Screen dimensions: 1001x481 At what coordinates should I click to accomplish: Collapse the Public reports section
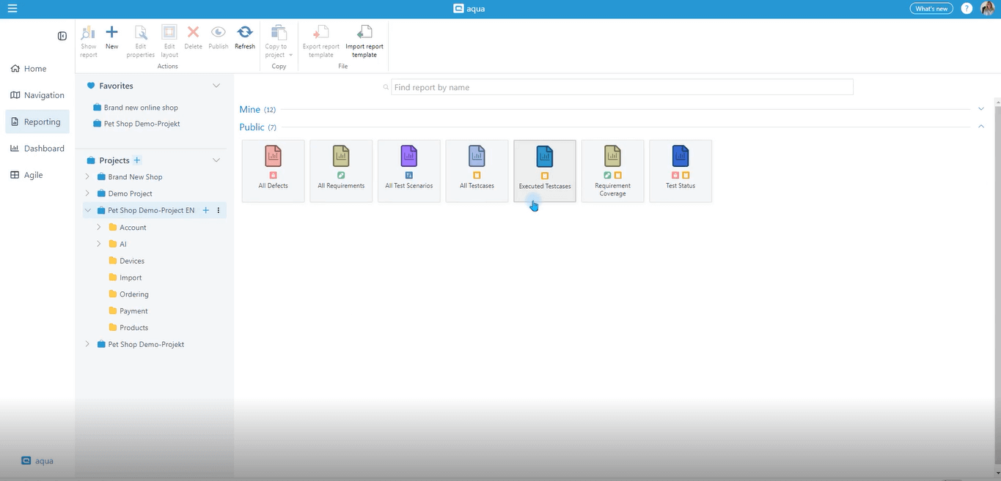click(x=981, y=127)
